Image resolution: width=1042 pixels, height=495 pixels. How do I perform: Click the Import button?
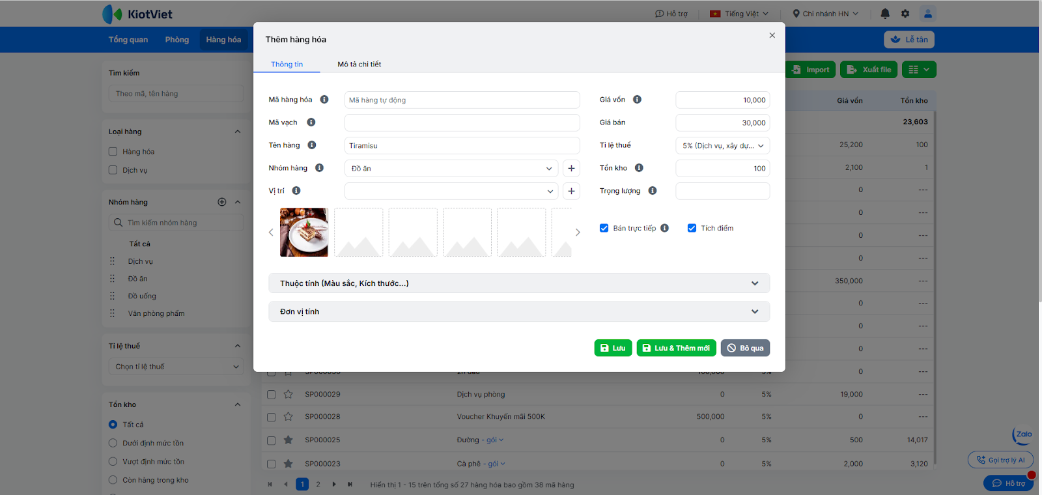811,70
